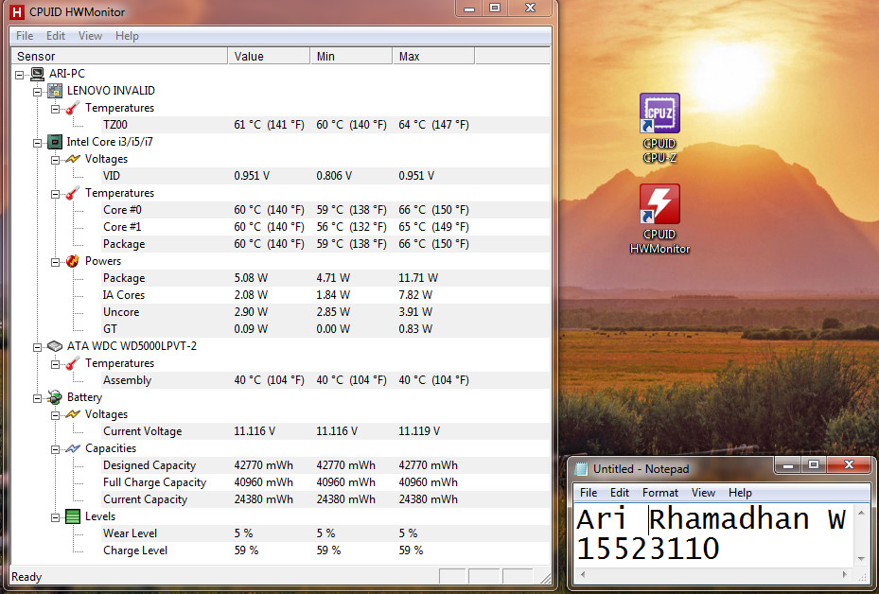Click the Max column header
This screenshot has width=879, height=594.
click(x=433, y=56)
